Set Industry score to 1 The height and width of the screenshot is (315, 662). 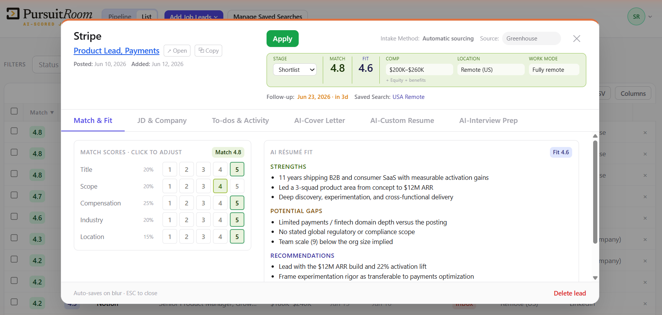[170, 220]
